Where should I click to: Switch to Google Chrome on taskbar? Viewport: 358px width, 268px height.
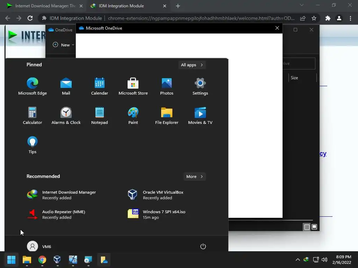(42, 260)
